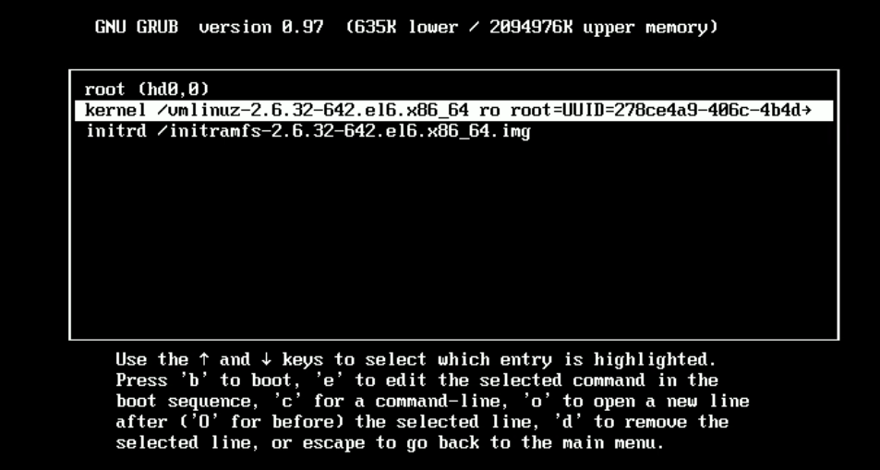Click the 'ro' parameter in kernel line
The image size is (880, 470).
[488, 110]
